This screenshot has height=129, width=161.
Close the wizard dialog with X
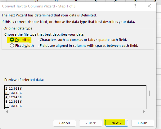(x=149, y=6)
